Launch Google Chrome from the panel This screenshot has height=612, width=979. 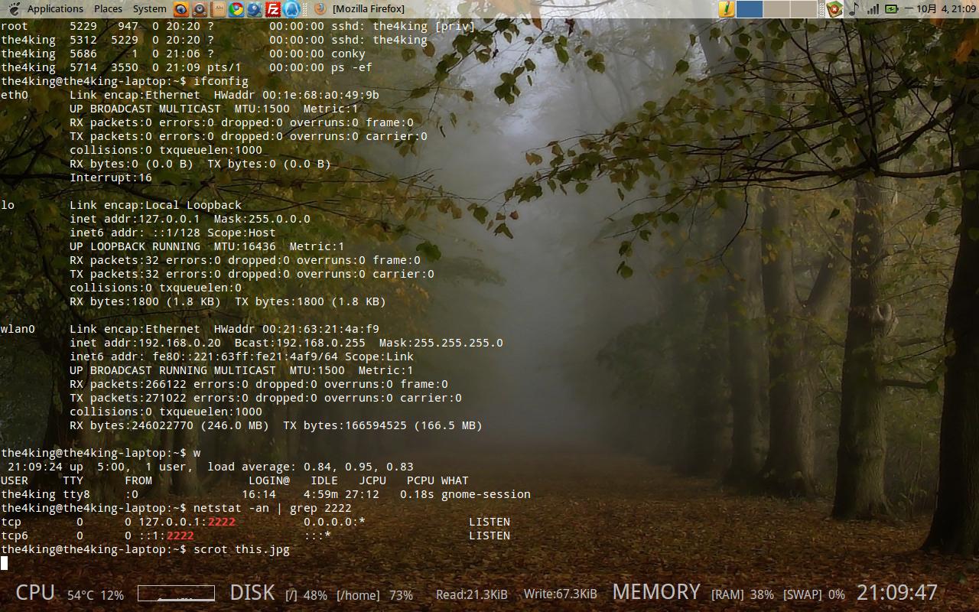236,9
